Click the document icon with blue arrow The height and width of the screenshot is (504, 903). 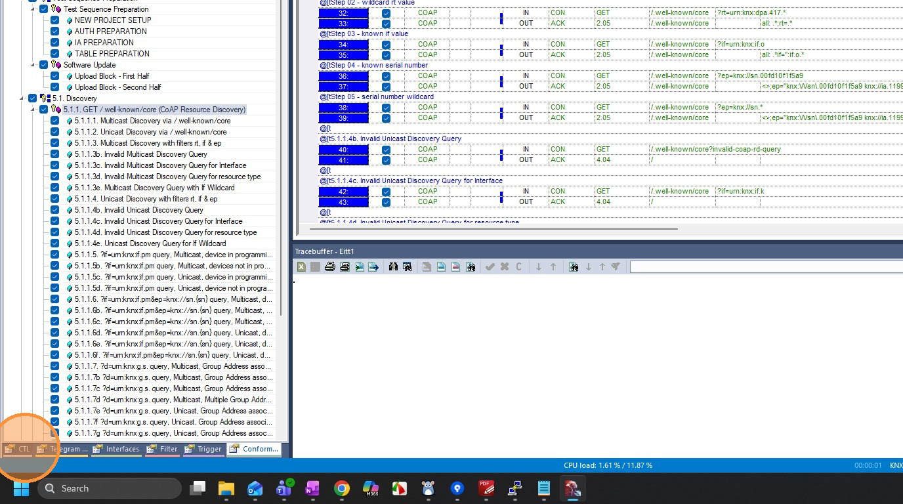click(x=373, y=266)
